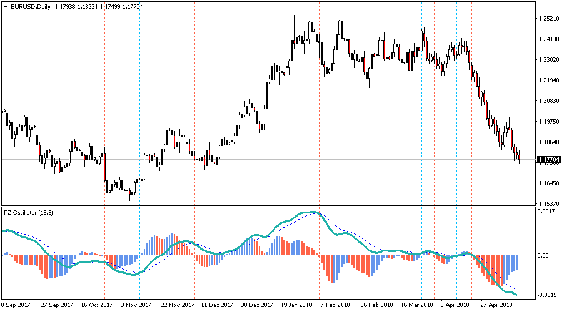562x312 pixels.
Task: Click the 1.25210 price level label
Action: 548,19
